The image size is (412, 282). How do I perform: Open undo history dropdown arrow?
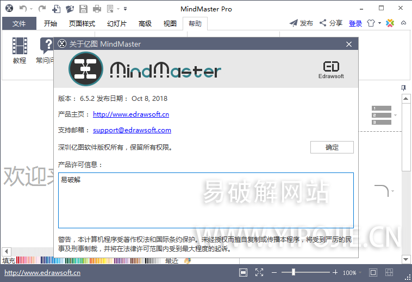coord(32,9)
